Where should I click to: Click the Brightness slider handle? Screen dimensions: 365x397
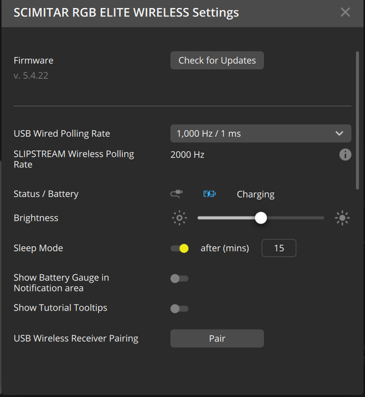pyautogui.click(x=261, y=218)
